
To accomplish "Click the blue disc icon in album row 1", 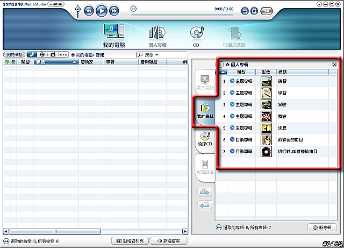I will tap(232, 81).
